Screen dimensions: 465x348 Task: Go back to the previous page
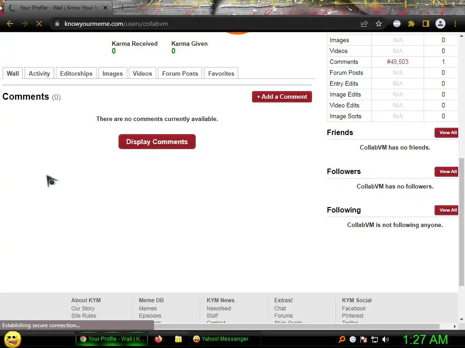coord(10,24)
